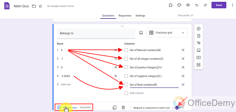Add section from sidebar toolbar
This screenshot has width=236, height=112.
coord(198,65)
